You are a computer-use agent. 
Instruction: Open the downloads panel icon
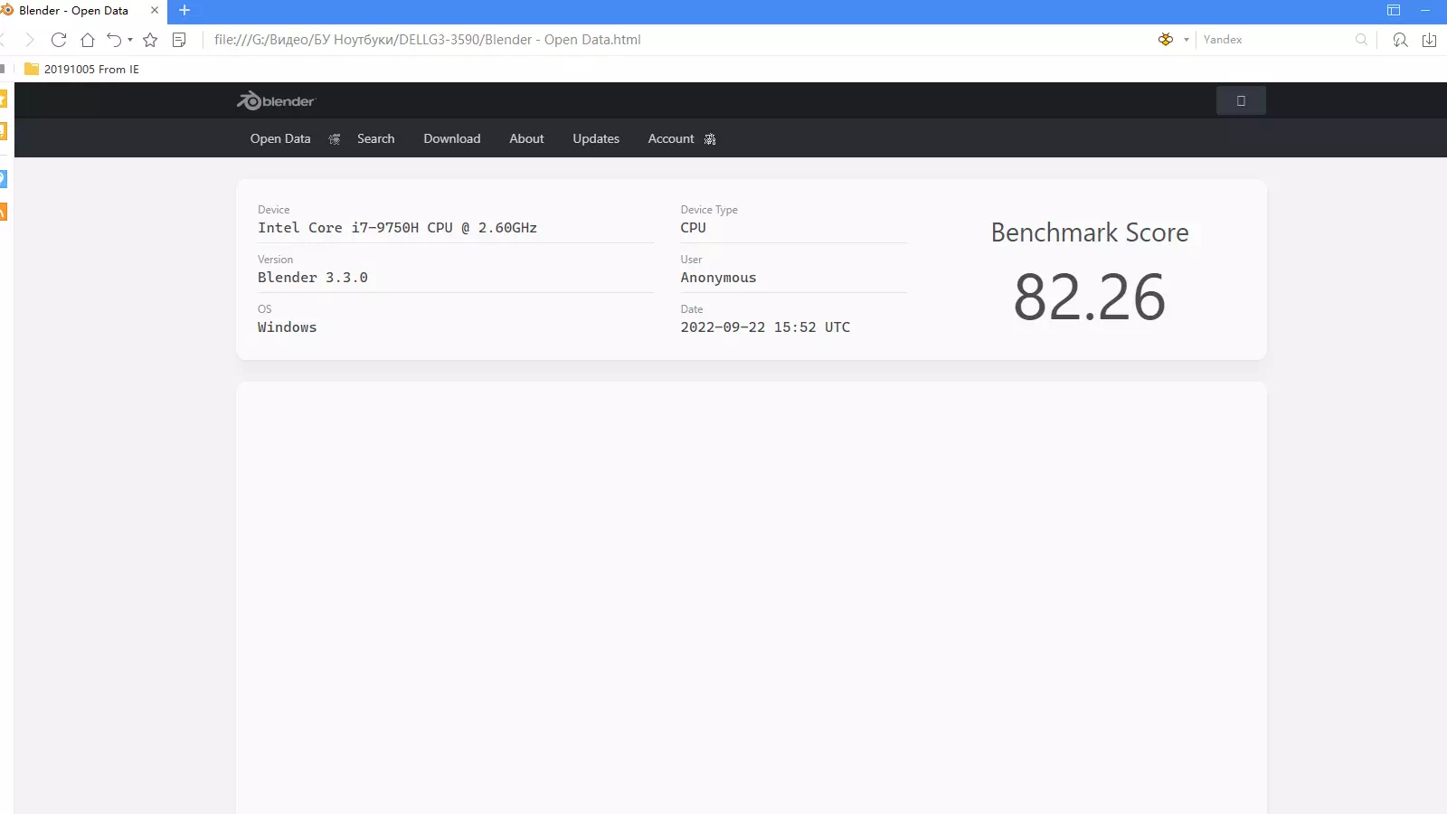coord(1431,40)
